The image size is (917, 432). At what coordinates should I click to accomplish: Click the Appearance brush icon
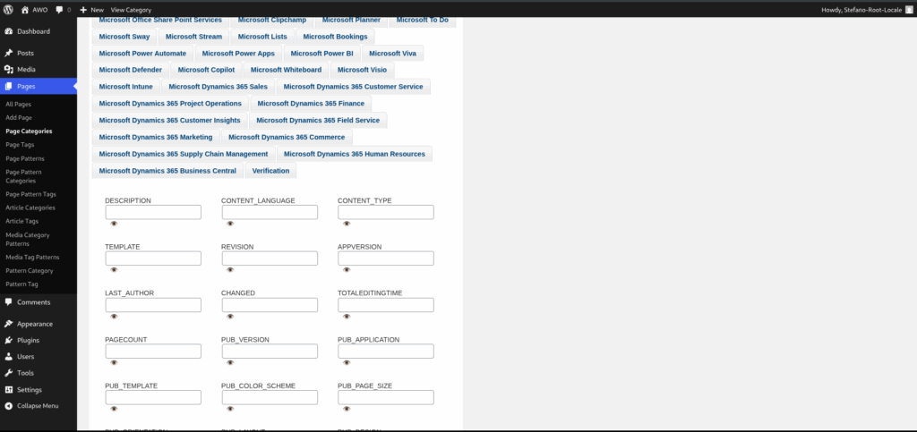[9, 324]
